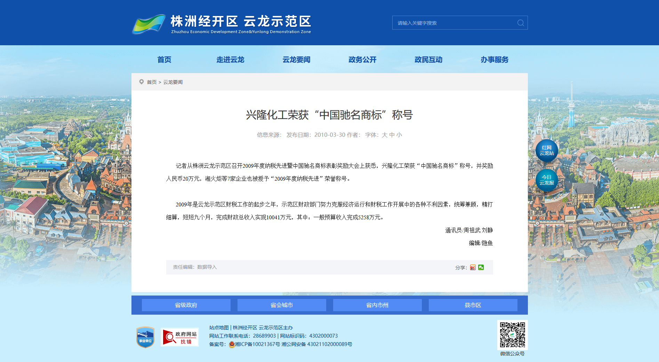Open the 办事服务 navigation item
The image size is (659, 362).
(495, 60)
